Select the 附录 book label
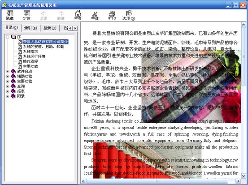 click(x=21, y=96)
